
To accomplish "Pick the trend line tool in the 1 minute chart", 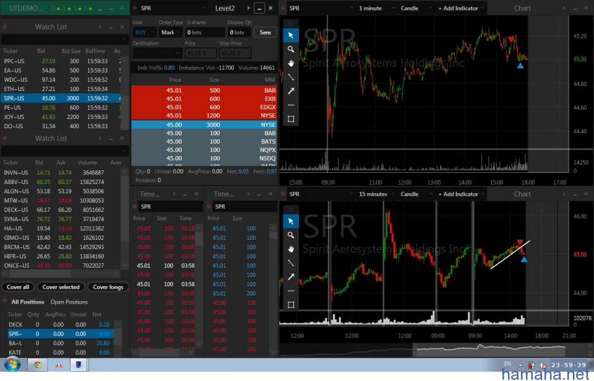I will [291, 77].
